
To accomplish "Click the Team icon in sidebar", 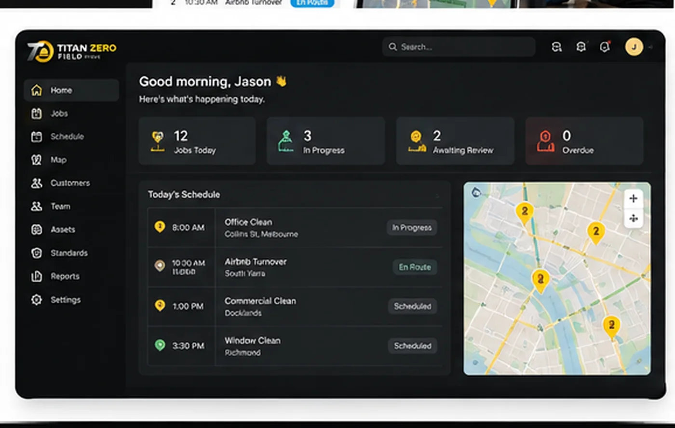I will (x=37, y=206).
